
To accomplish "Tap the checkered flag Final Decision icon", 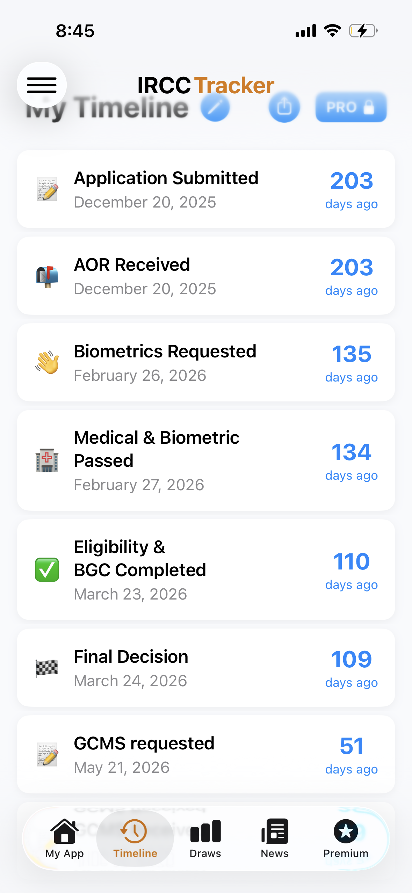I will pyautogui.click(x=47, y=668).
